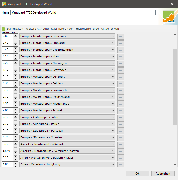Remove the Dänemark region row
This screenshot has width=178, height=180.
click(121, 37)
